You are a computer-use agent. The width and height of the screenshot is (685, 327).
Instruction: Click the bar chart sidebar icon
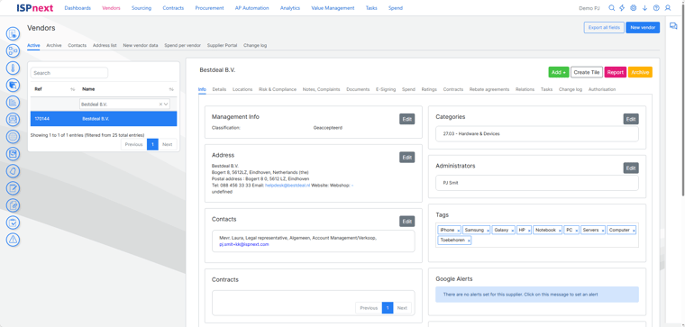(x=14, y=103)
